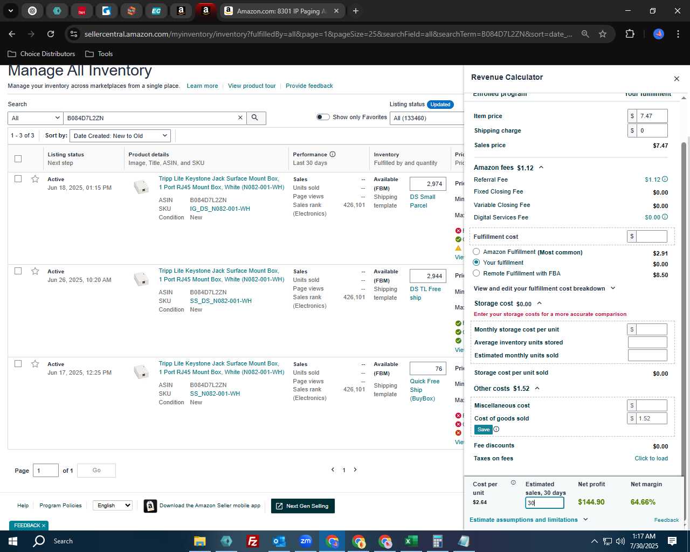Click the Windows Start button

13,541
